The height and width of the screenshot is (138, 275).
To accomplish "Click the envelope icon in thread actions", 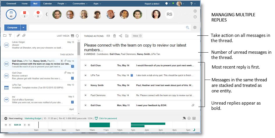I will (x=108, y=36).
